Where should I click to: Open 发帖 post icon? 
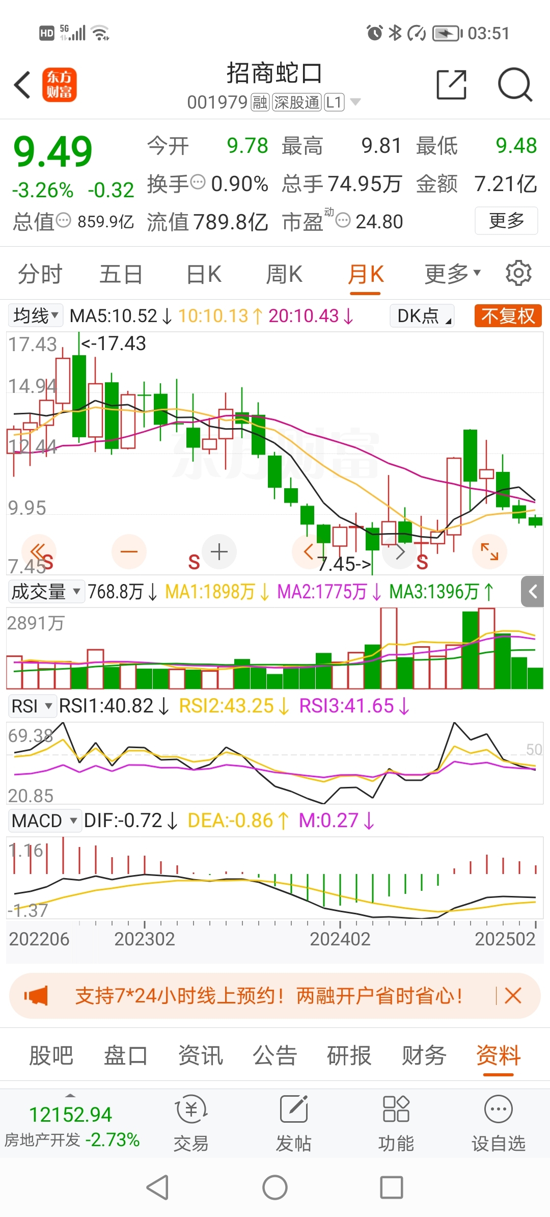click(x=294, y=1124)
